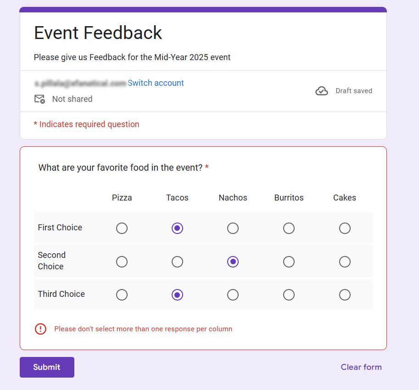Click the draft saved cloud icon
The image size is (419, 390).
pyautogui.click(x=322, y=91)
